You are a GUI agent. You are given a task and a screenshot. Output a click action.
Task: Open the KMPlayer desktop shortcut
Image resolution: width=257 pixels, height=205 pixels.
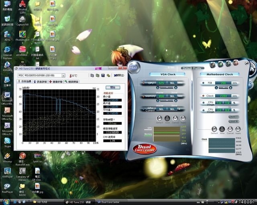7,173
